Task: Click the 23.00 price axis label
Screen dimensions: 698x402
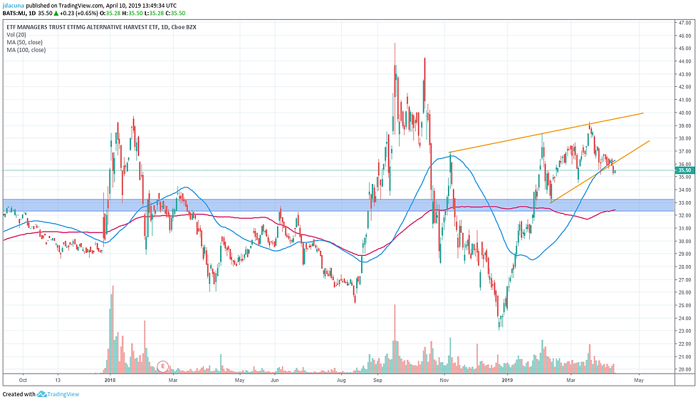Action: tap(684, 331)
